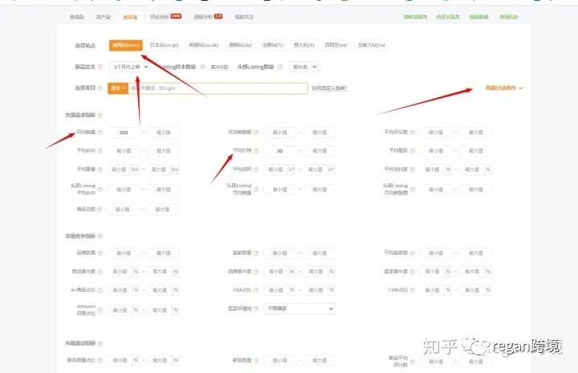Open help icon next to 卖家数量
578x373 pixels.
[257, 253]
